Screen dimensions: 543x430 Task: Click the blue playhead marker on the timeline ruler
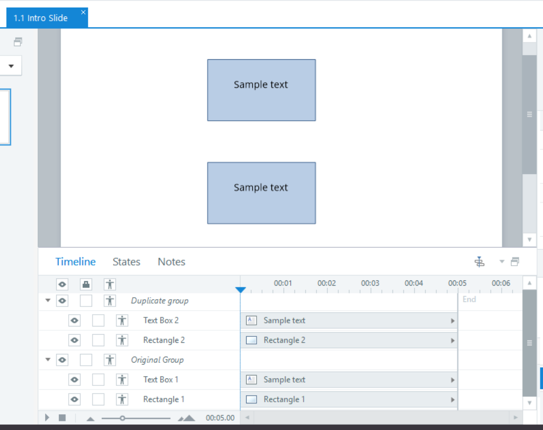[241, 290]
